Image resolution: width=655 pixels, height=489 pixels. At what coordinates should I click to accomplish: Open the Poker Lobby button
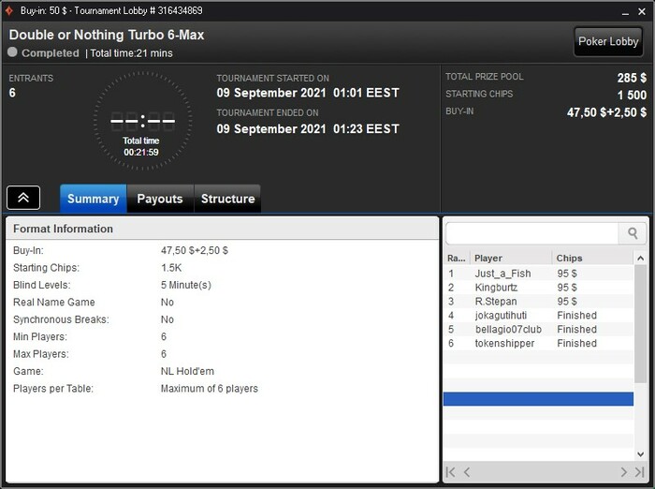tap(608, 41)
